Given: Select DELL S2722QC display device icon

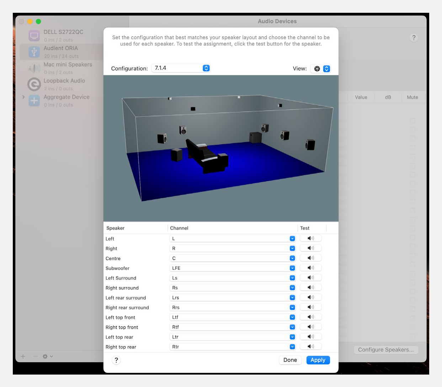Looking at the screenshot, I should pyautogui.click(x=34, y=36).
